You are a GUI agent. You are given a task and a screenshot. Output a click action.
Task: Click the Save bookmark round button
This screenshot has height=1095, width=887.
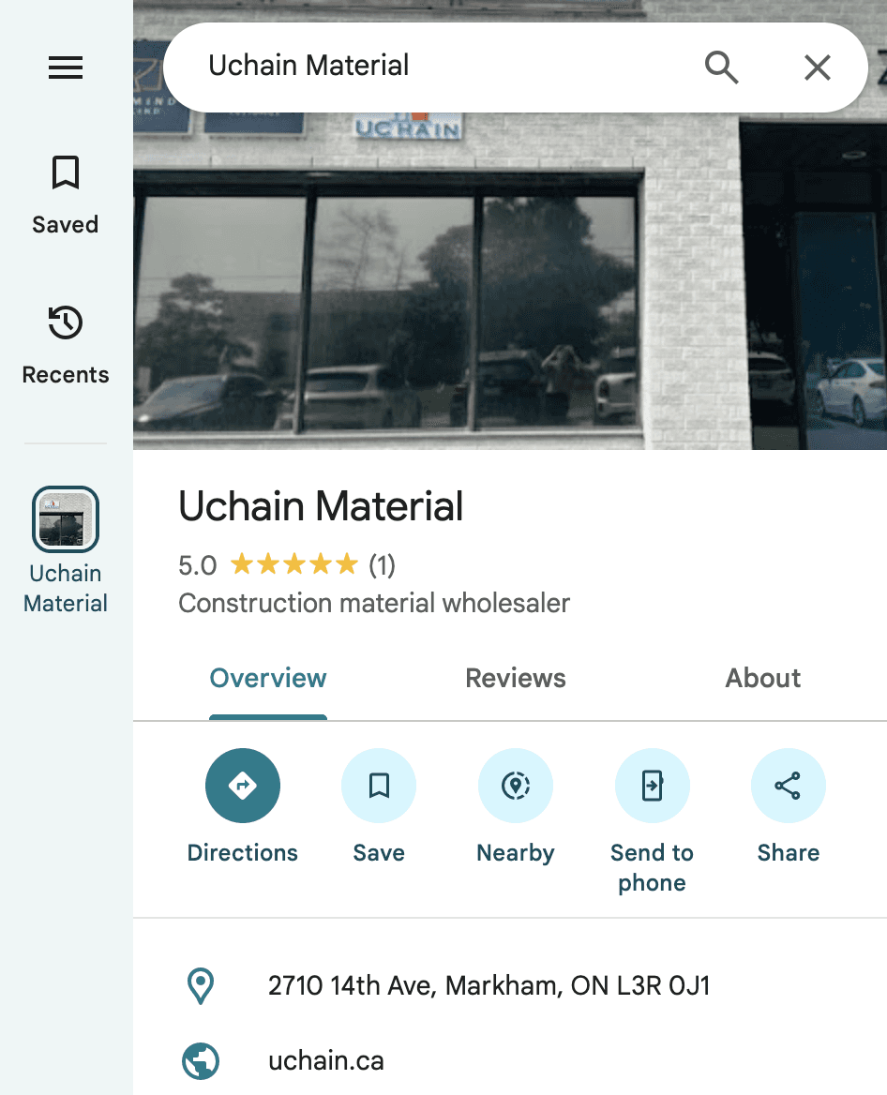tap(379, 786)
